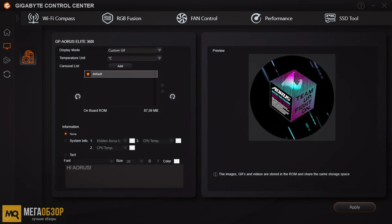Click the HI AORUS! text box
Screen dimensions: 392x224
[124, 176]
